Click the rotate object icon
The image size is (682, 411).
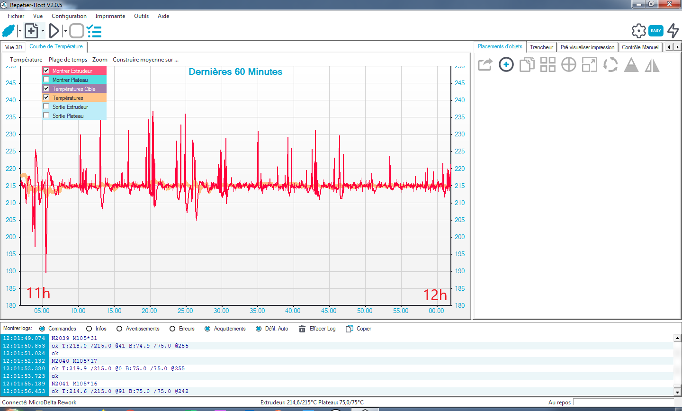click(x=610, y=64)
